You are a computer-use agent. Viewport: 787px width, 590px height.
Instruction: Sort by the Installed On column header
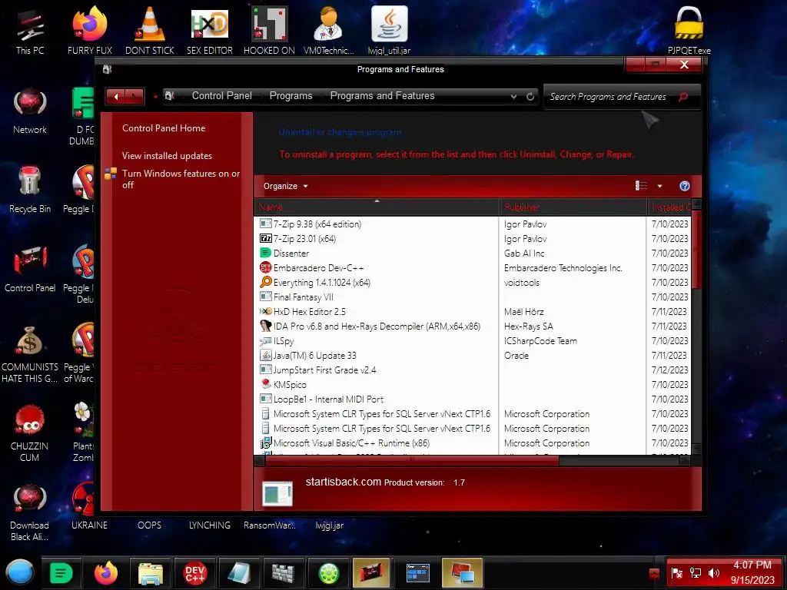669,207
